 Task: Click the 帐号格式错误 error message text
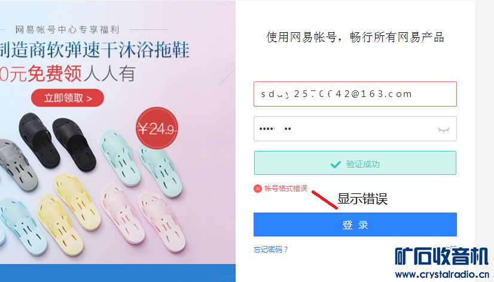pos(286,189)
